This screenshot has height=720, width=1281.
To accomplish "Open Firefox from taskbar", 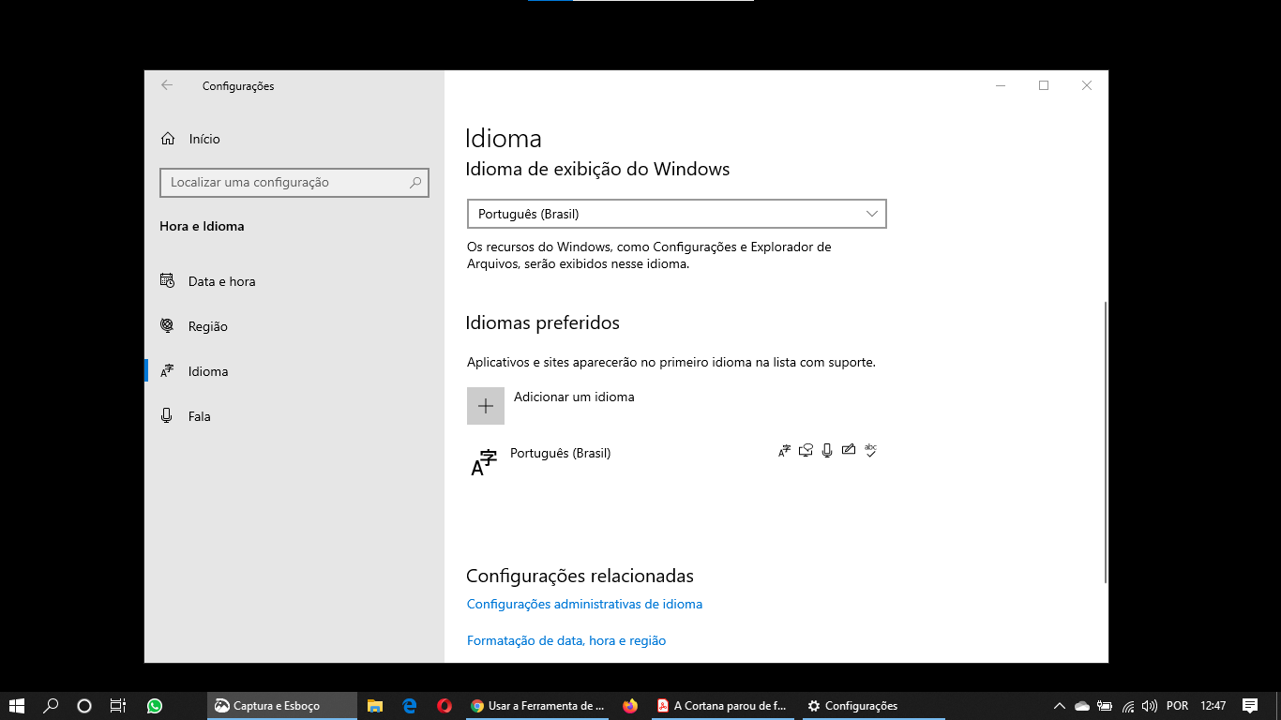I will tap(630, 706).
